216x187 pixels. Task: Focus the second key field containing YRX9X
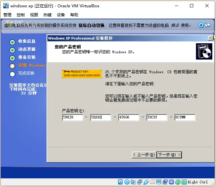click(101, 117)
